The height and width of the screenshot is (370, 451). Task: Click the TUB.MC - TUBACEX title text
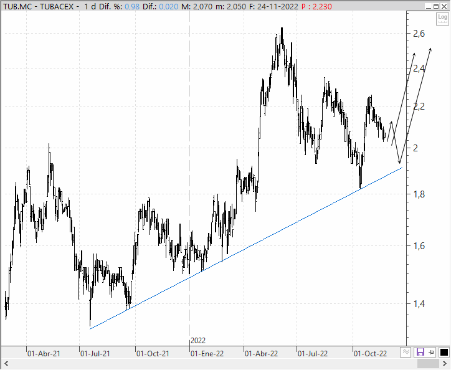pyautogui.click(x=39, y=6)
